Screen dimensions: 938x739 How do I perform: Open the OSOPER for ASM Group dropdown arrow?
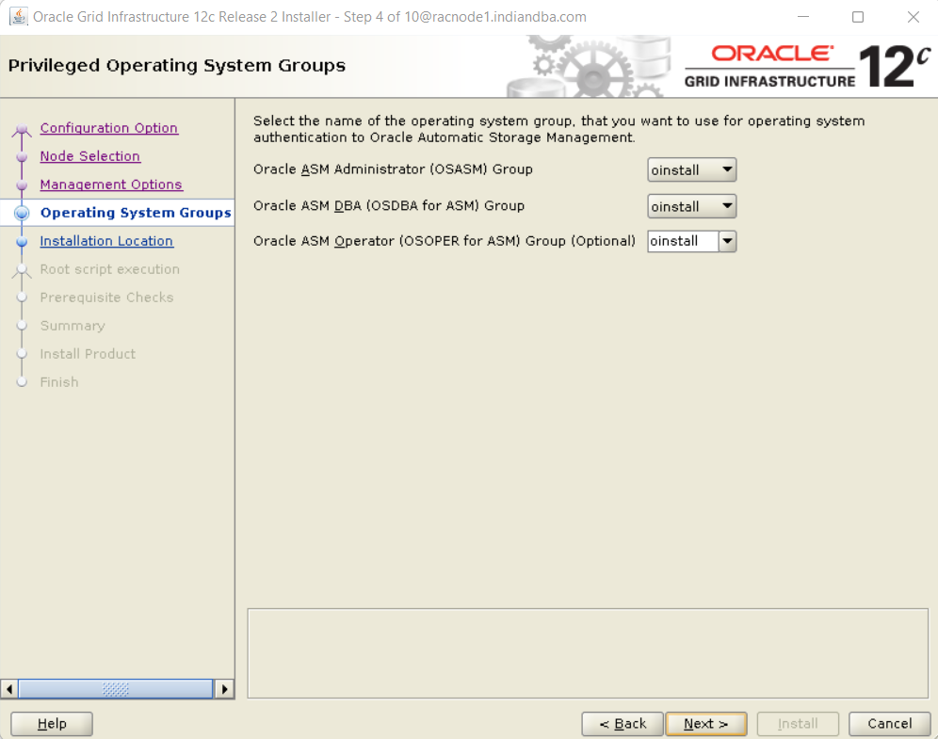coord(727,242)
